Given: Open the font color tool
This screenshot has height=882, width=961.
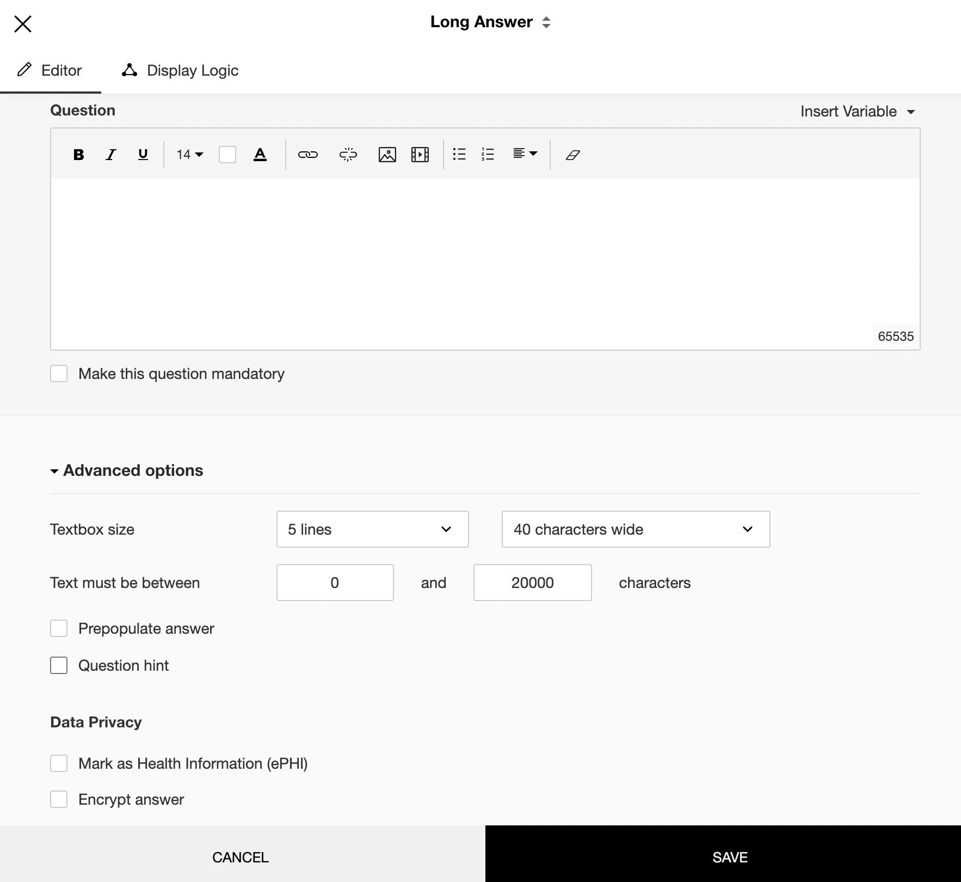Looking at the screenshot, I should [x=260, y=155].
